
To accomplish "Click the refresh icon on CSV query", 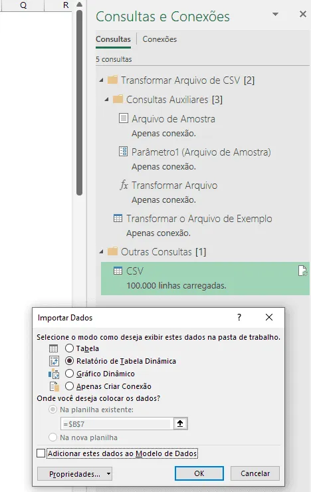I will tap(302, 271).
